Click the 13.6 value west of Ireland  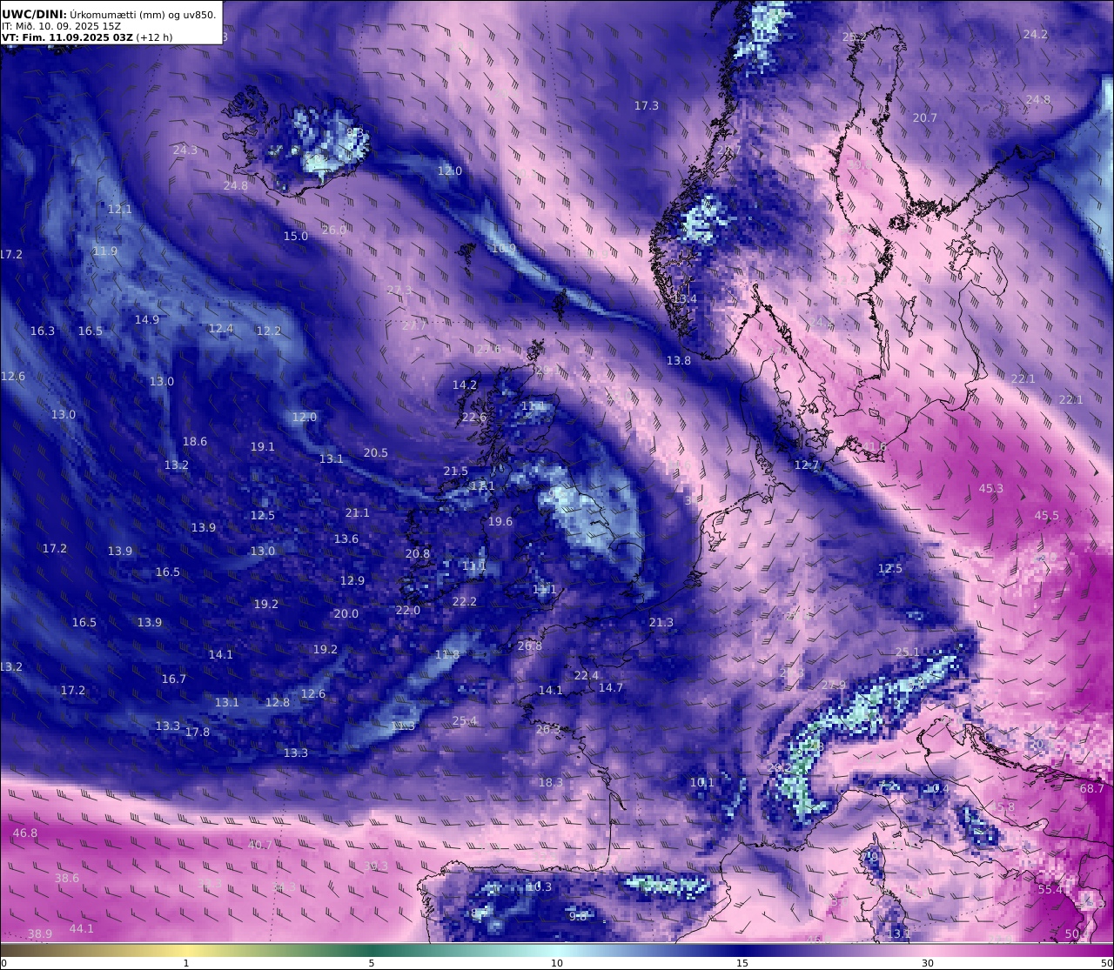click(x=346, y=539)
